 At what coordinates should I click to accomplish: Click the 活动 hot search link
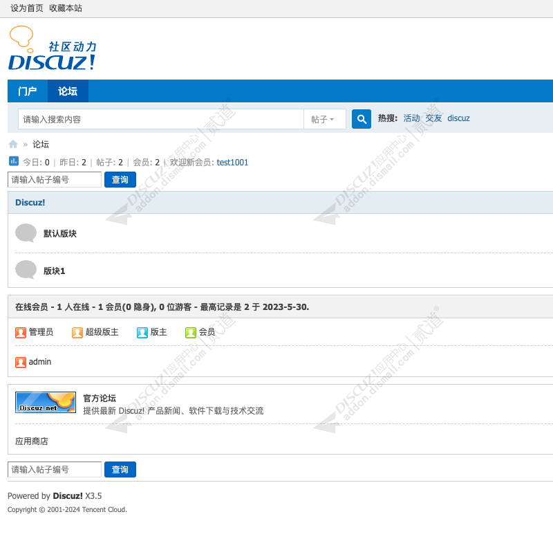coord(411,118)
